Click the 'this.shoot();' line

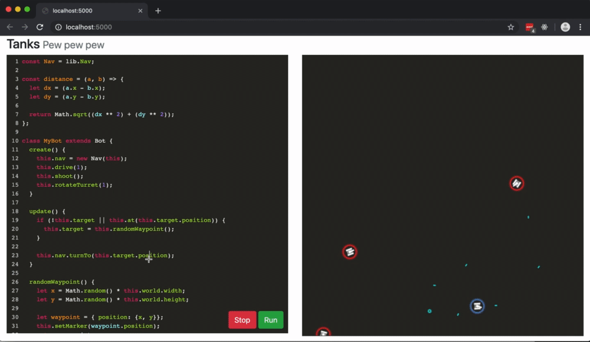tap(60, 176)
